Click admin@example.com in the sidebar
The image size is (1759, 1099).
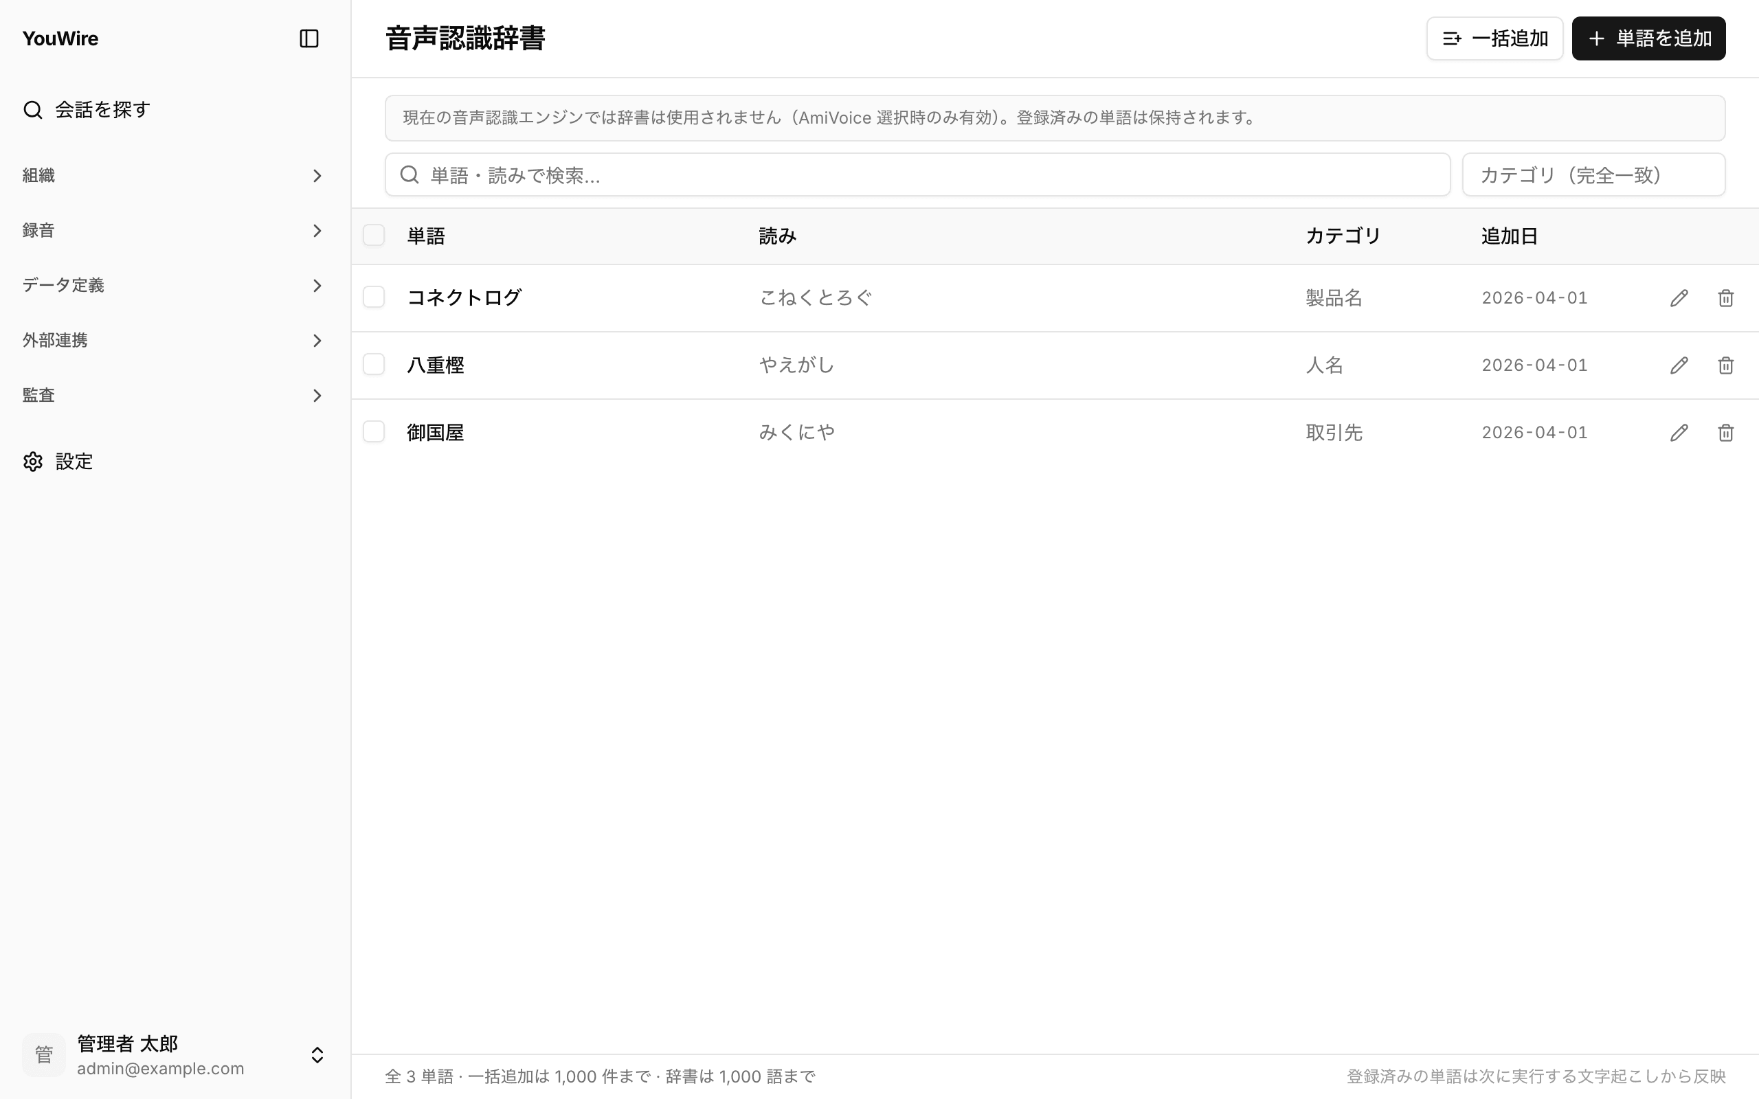pyautogui.click(x=161, y=1069)
